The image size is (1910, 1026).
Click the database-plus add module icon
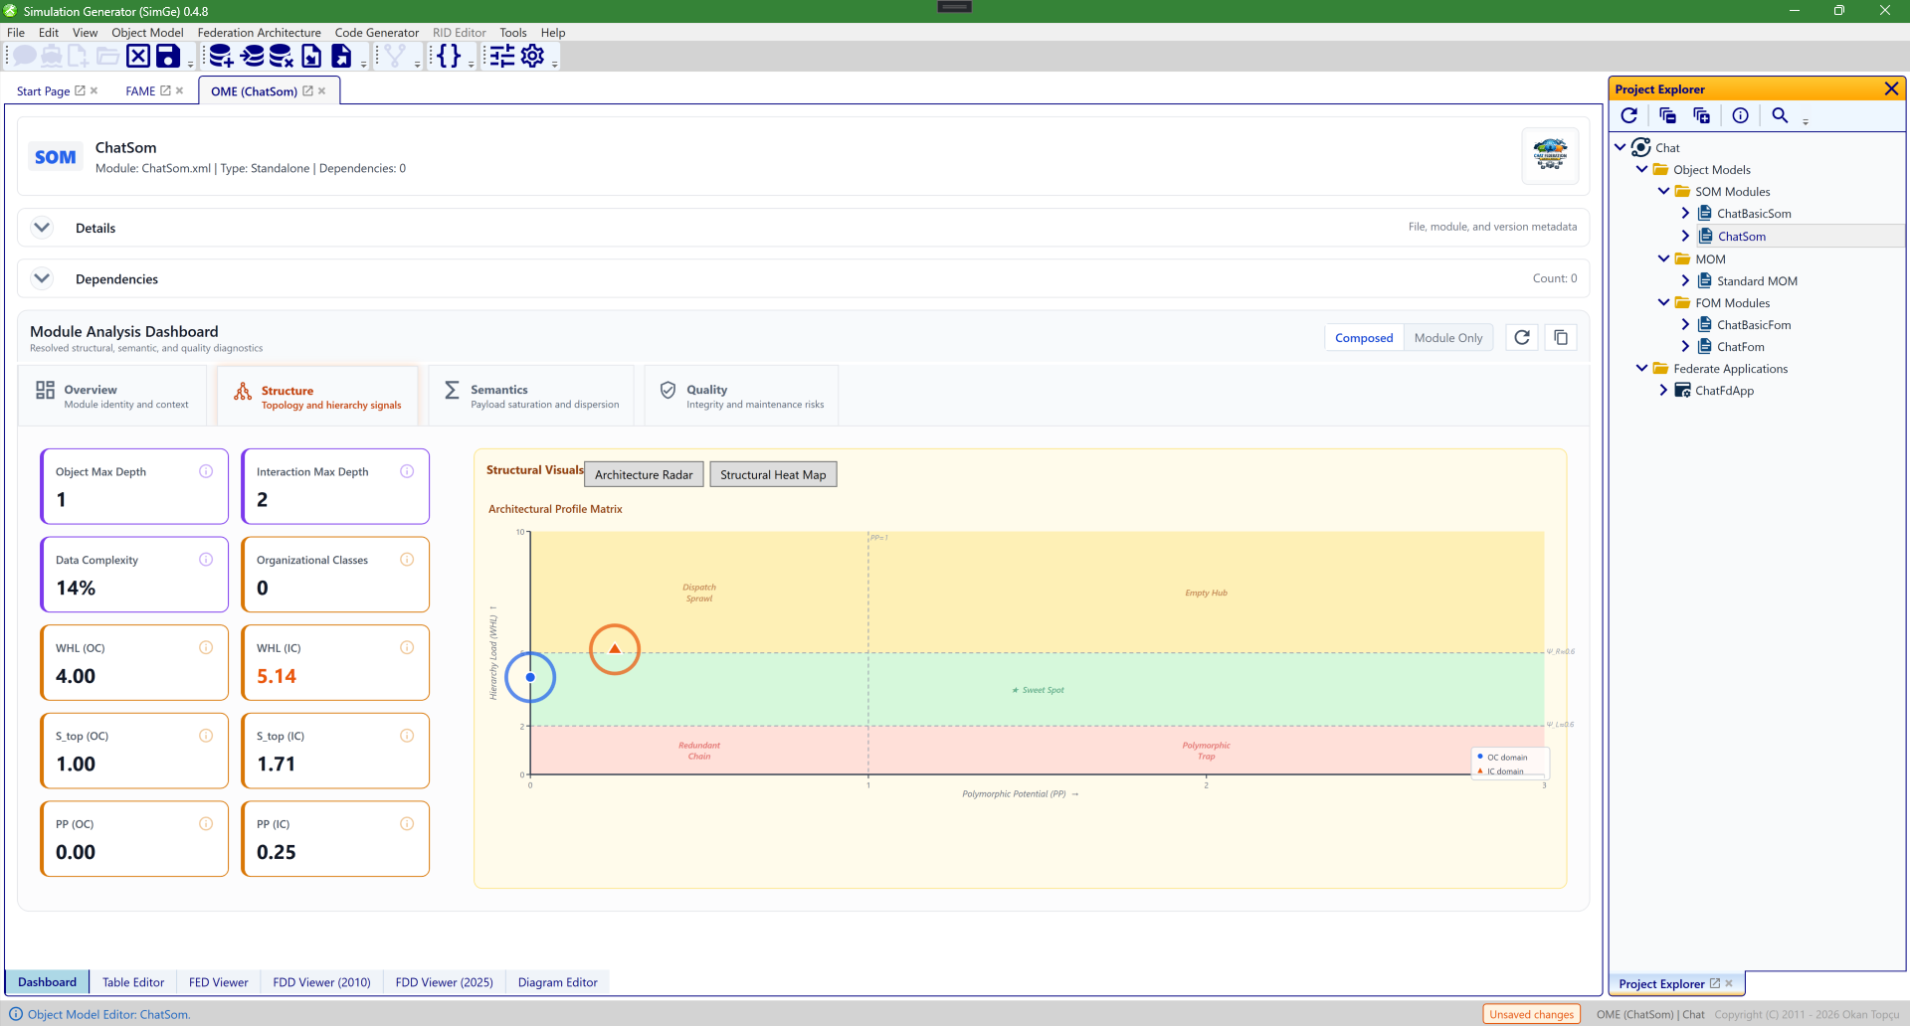222,57
